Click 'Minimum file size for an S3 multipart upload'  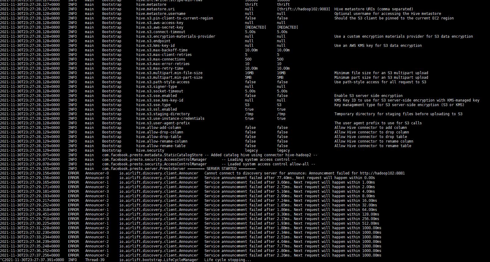[381, 73]
